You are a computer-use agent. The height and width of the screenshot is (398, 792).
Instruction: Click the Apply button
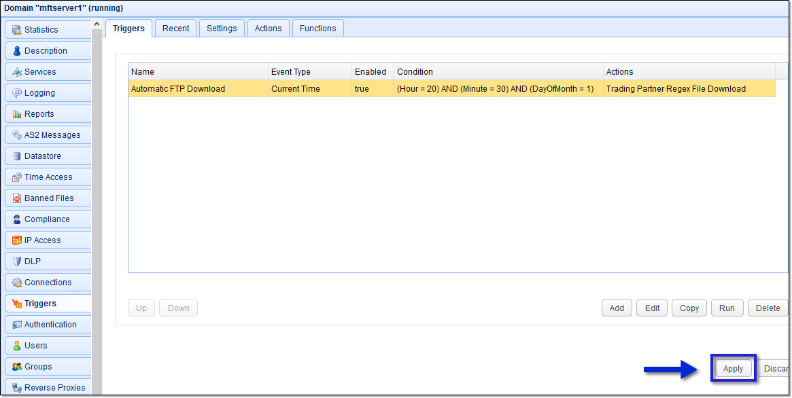[733, 369]
